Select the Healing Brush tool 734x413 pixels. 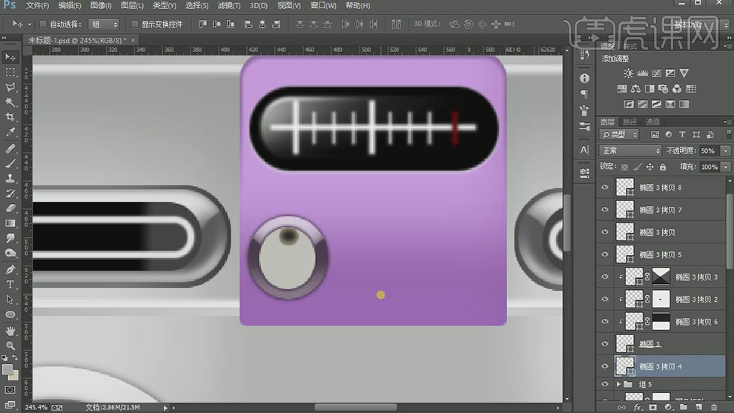(10, 148)
